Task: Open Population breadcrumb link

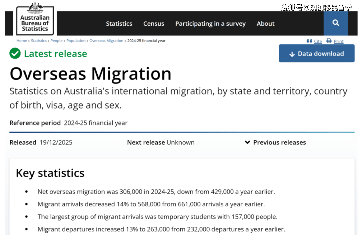Action: pyautogui.click(x=76, y=41)
